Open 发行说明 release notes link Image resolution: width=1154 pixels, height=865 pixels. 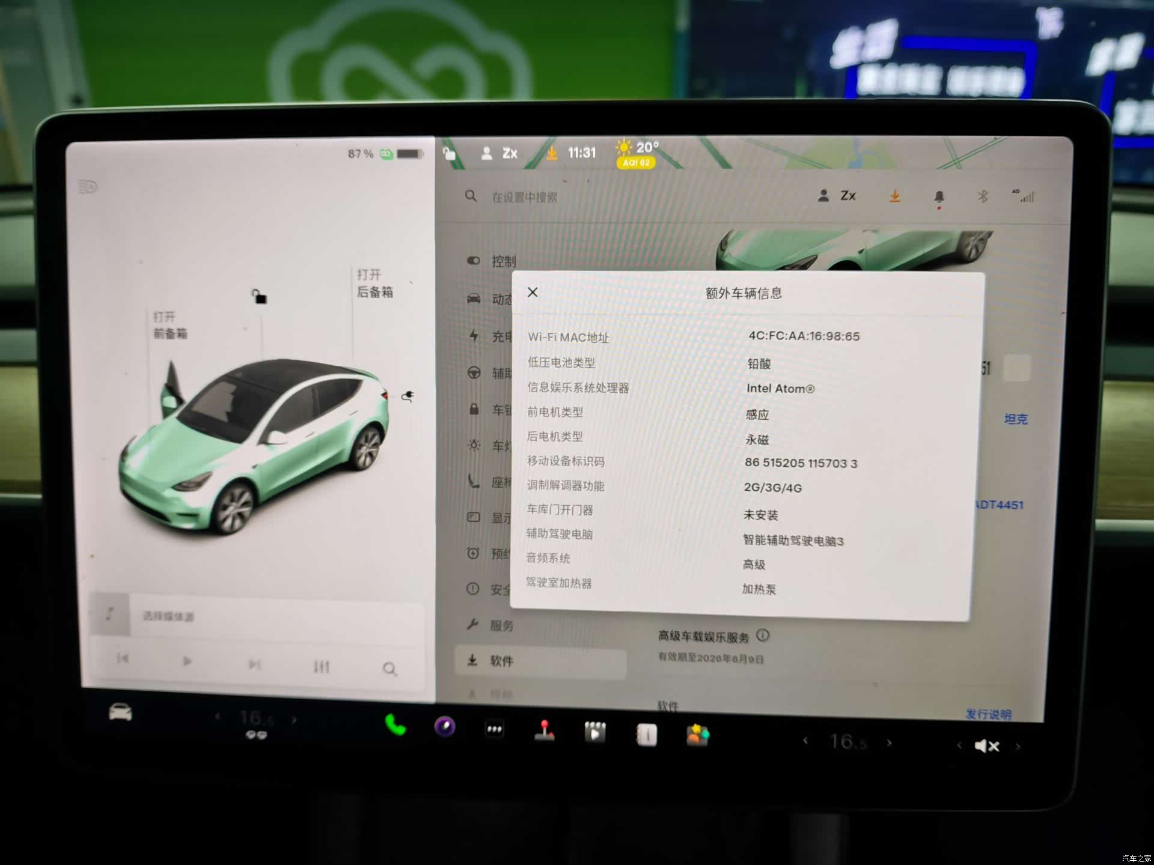[988, 714]
